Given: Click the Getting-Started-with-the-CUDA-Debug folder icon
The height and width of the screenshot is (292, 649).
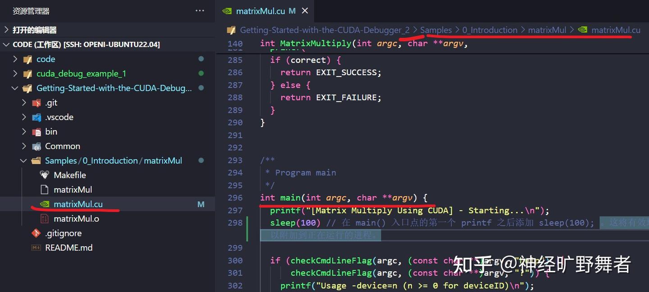Looking at the screenshot, I should [x=27, y=88].
